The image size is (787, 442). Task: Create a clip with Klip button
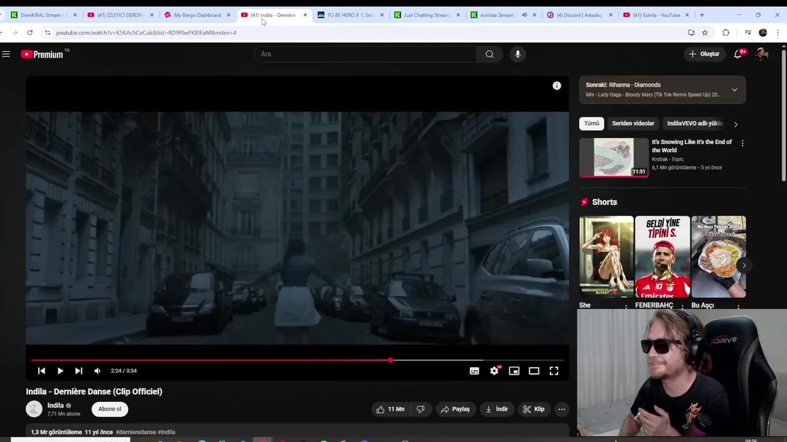pos(534,409)
